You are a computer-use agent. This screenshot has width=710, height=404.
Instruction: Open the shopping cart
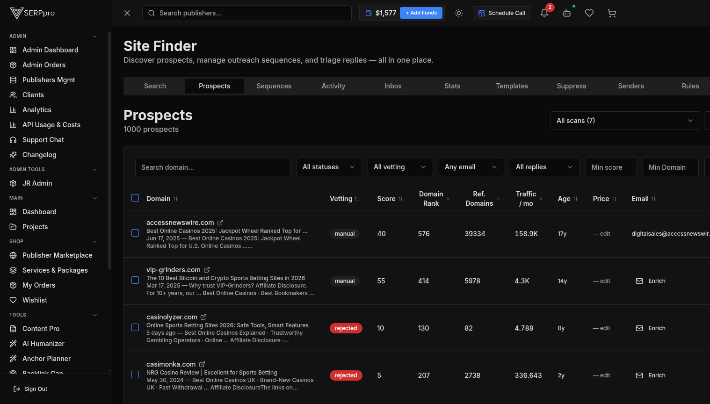pyautogui.click(x=612, y=13)
